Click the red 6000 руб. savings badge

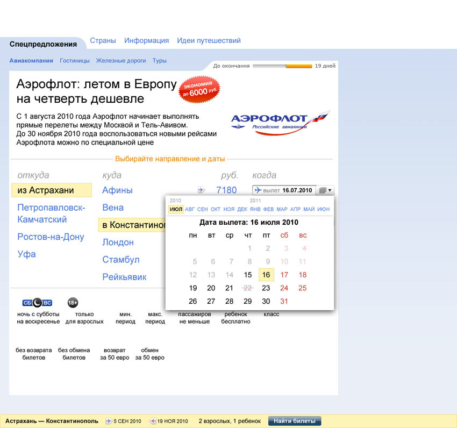(199, 89)
